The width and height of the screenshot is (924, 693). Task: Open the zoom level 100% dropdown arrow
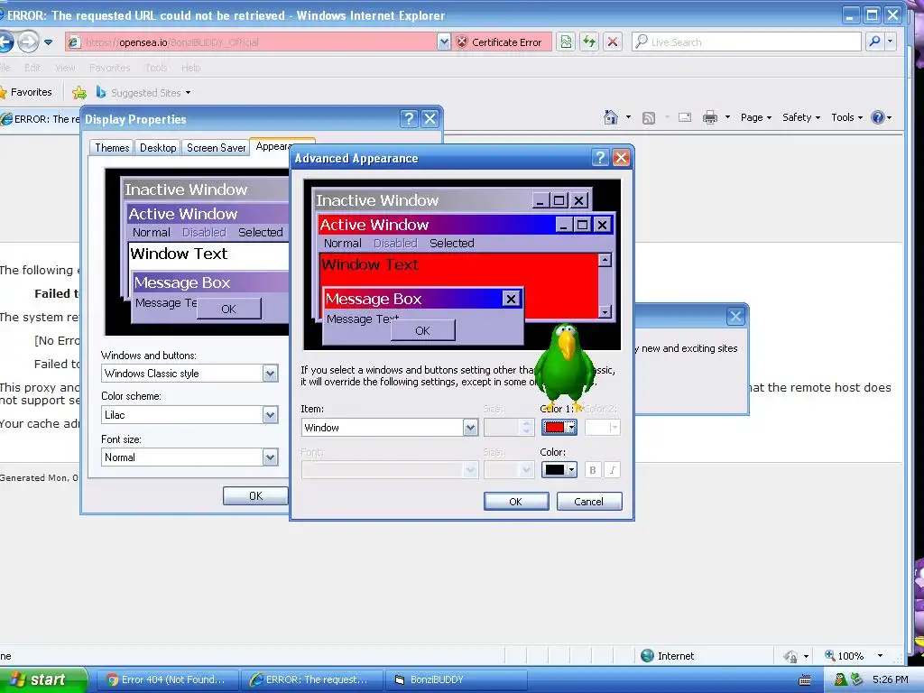coord(880,655)
